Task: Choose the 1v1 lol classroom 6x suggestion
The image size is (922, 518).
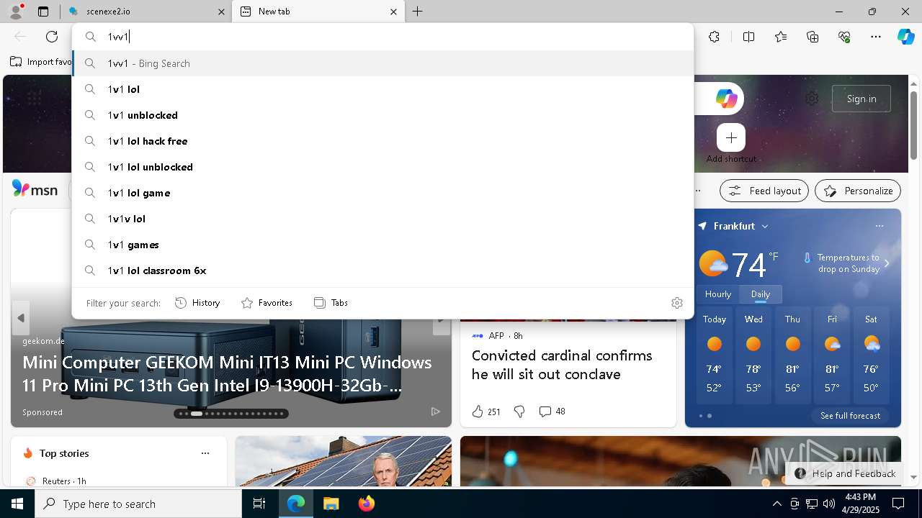Action: [382, 271]
